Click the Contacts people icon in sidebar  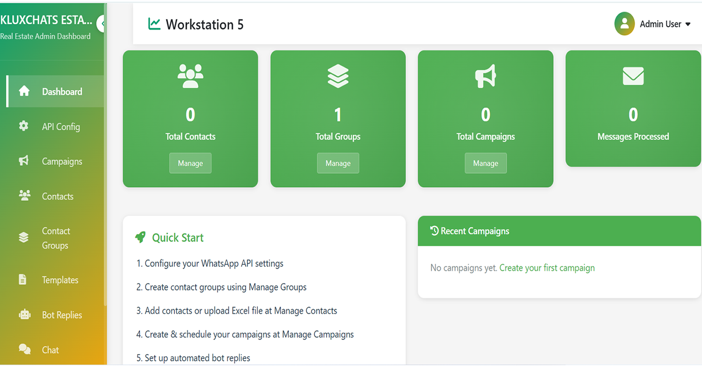(25, 195)
